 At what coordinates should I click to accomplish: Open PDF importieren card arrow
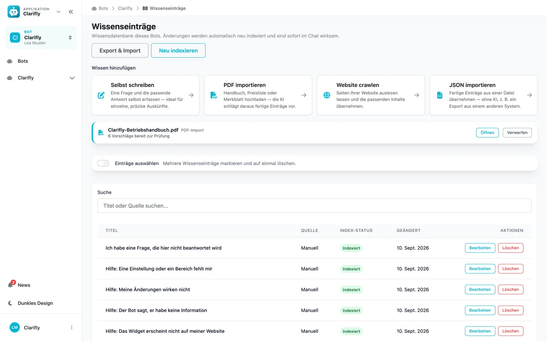pos(304,95)
